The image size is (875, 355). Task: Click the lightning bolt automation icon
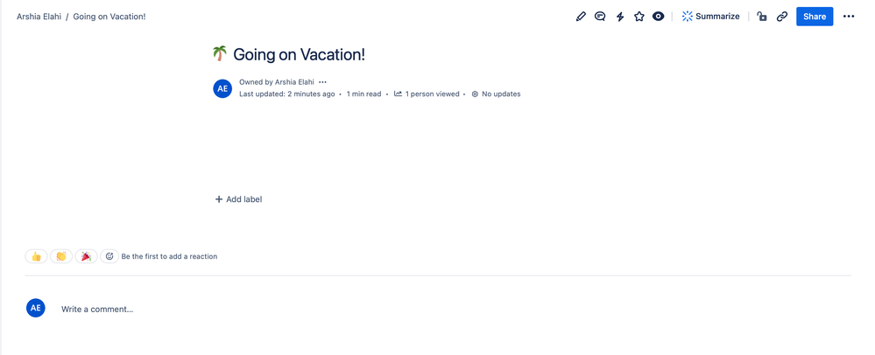(620, 17)
